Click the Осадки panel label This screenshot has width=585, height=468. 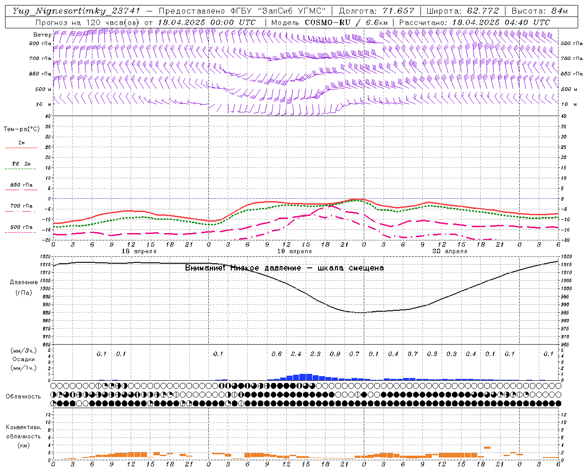23,359
